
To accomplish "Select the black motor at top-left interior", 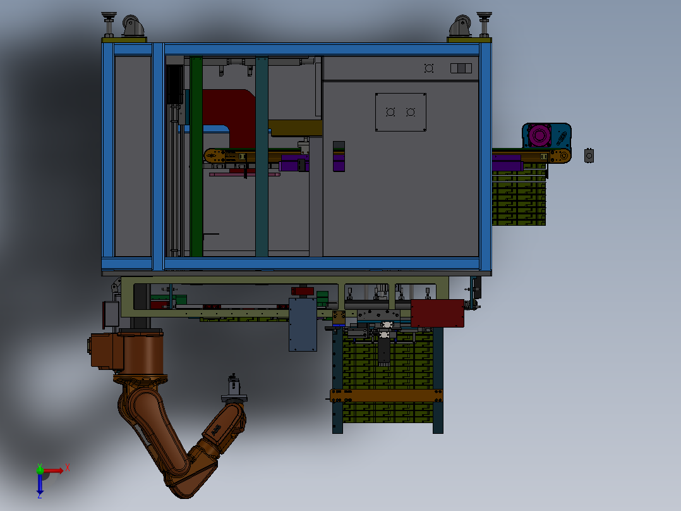I will (x=175, y=83).
